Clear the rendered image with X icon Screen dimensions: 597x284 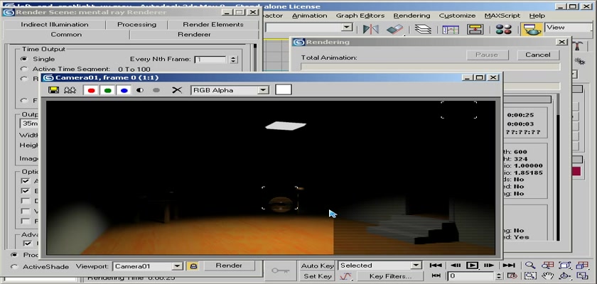177,90
